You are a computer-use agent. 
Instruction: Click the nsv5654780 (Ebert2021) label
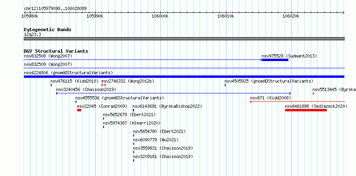(159, 131)
